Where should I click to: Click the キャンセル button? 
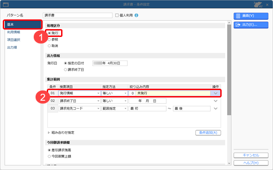point(251,155)
